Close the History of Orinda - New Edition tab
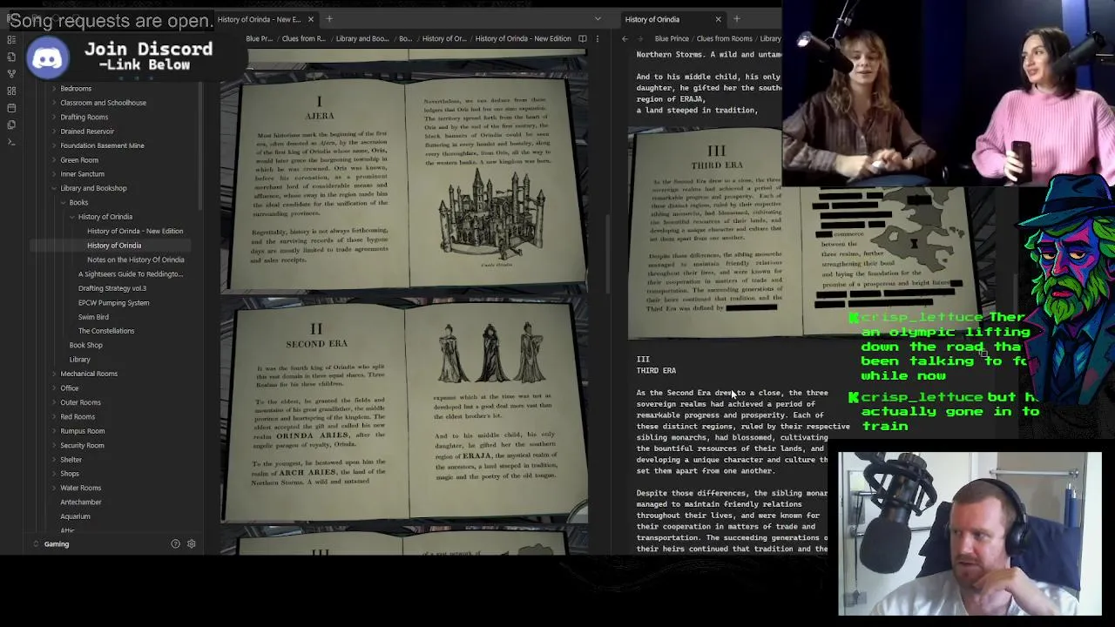The image size is (1115, 627). [310, 19]
